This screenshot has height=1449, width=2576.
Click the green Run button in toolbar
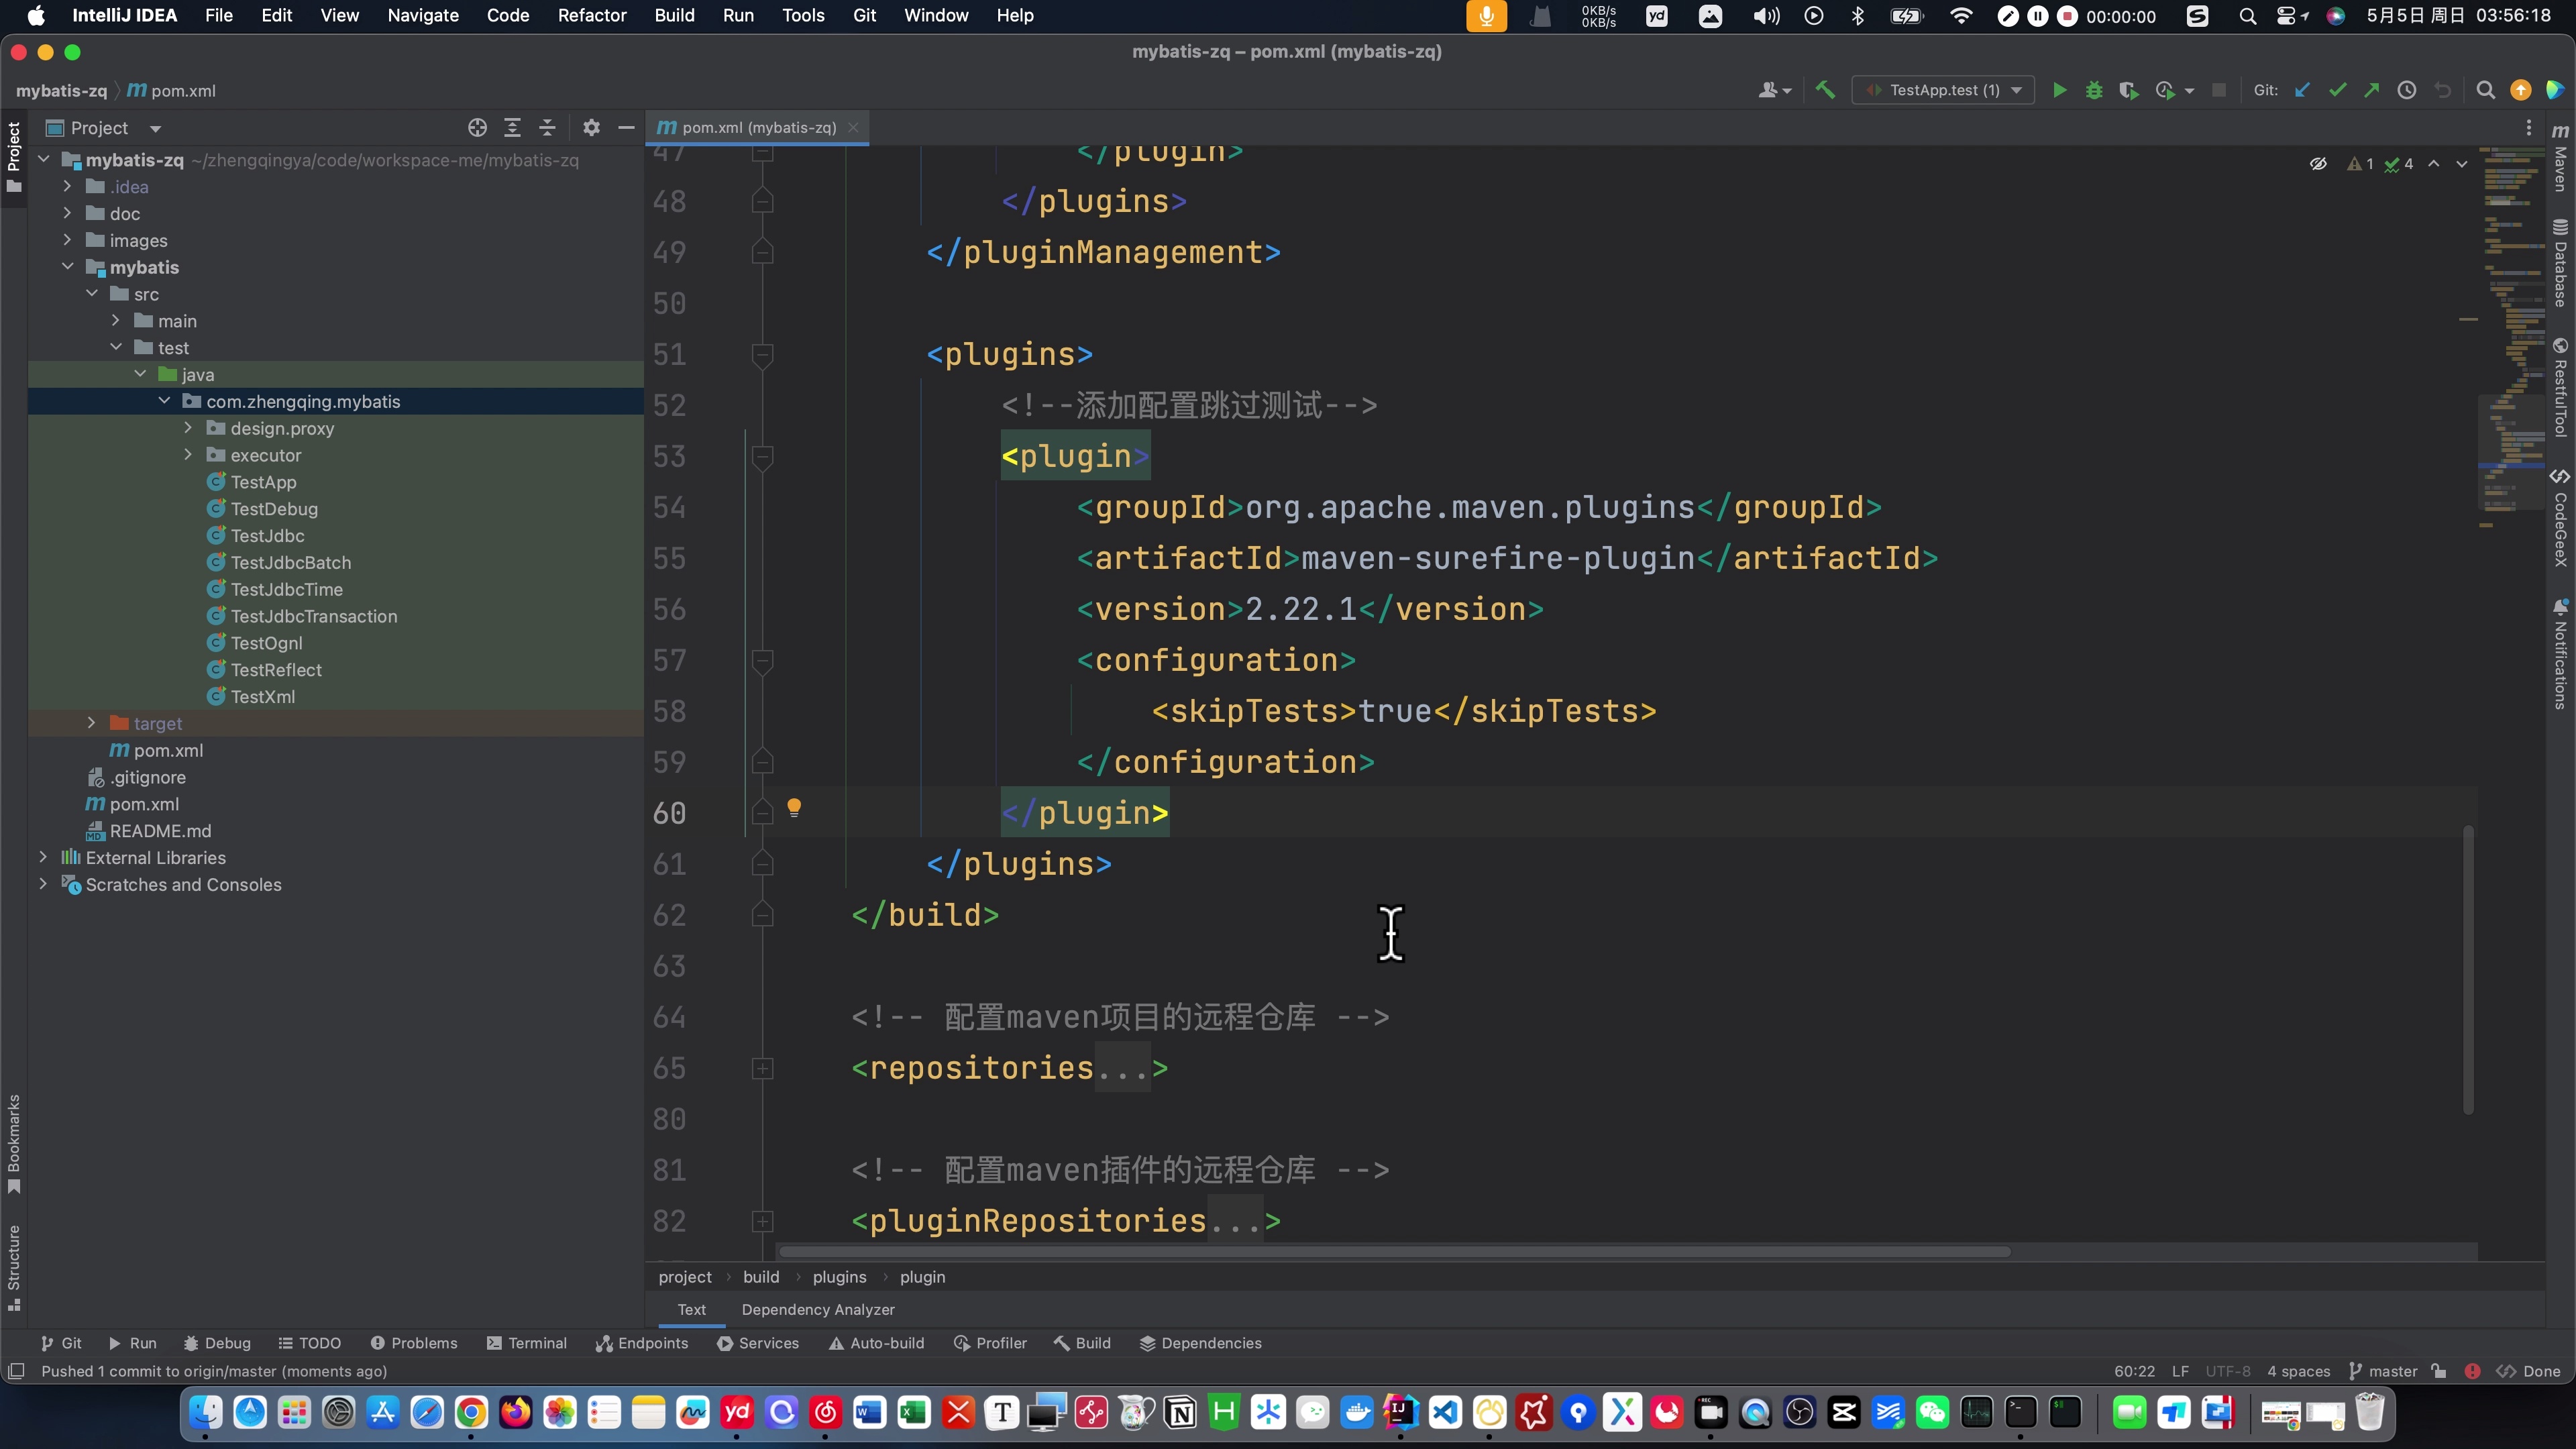[x=2059, y=90]
